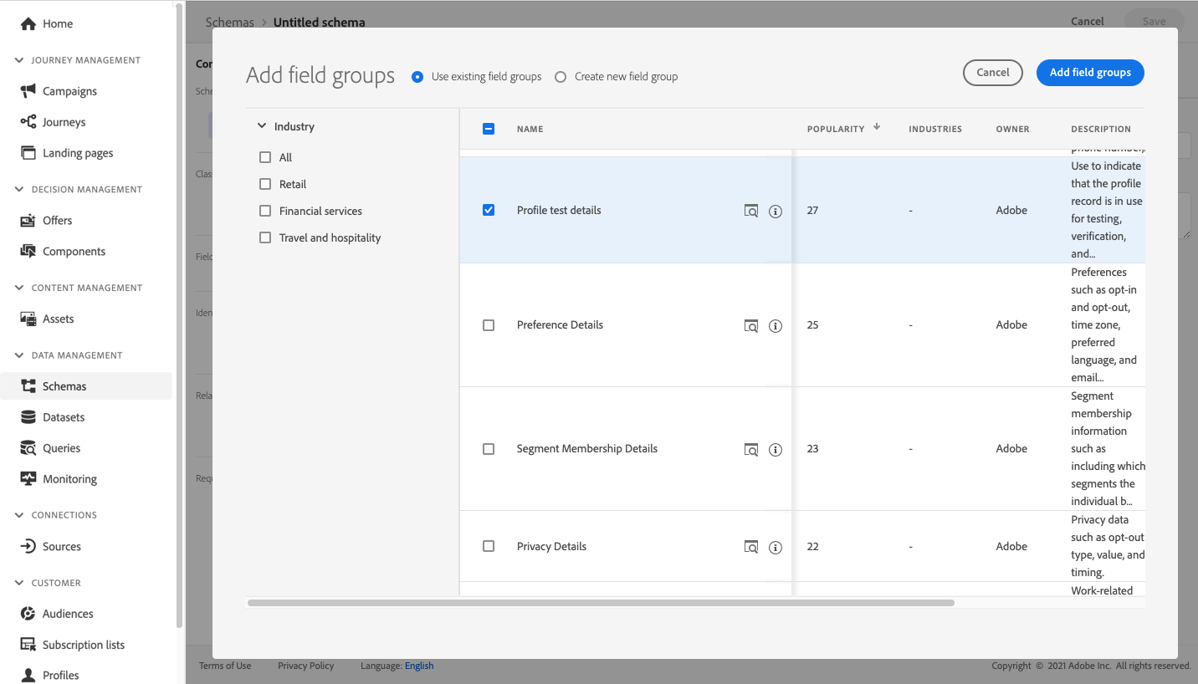
Task: Open info icon for Preference Details
Action: tap(776, 326)
